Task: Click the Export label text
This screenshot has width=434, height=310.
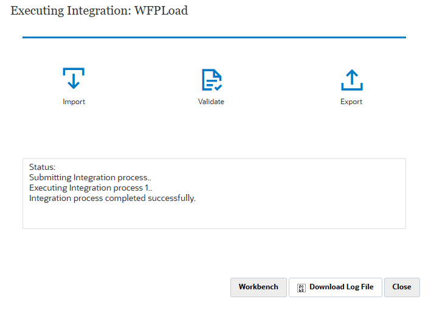Action: 351,102
